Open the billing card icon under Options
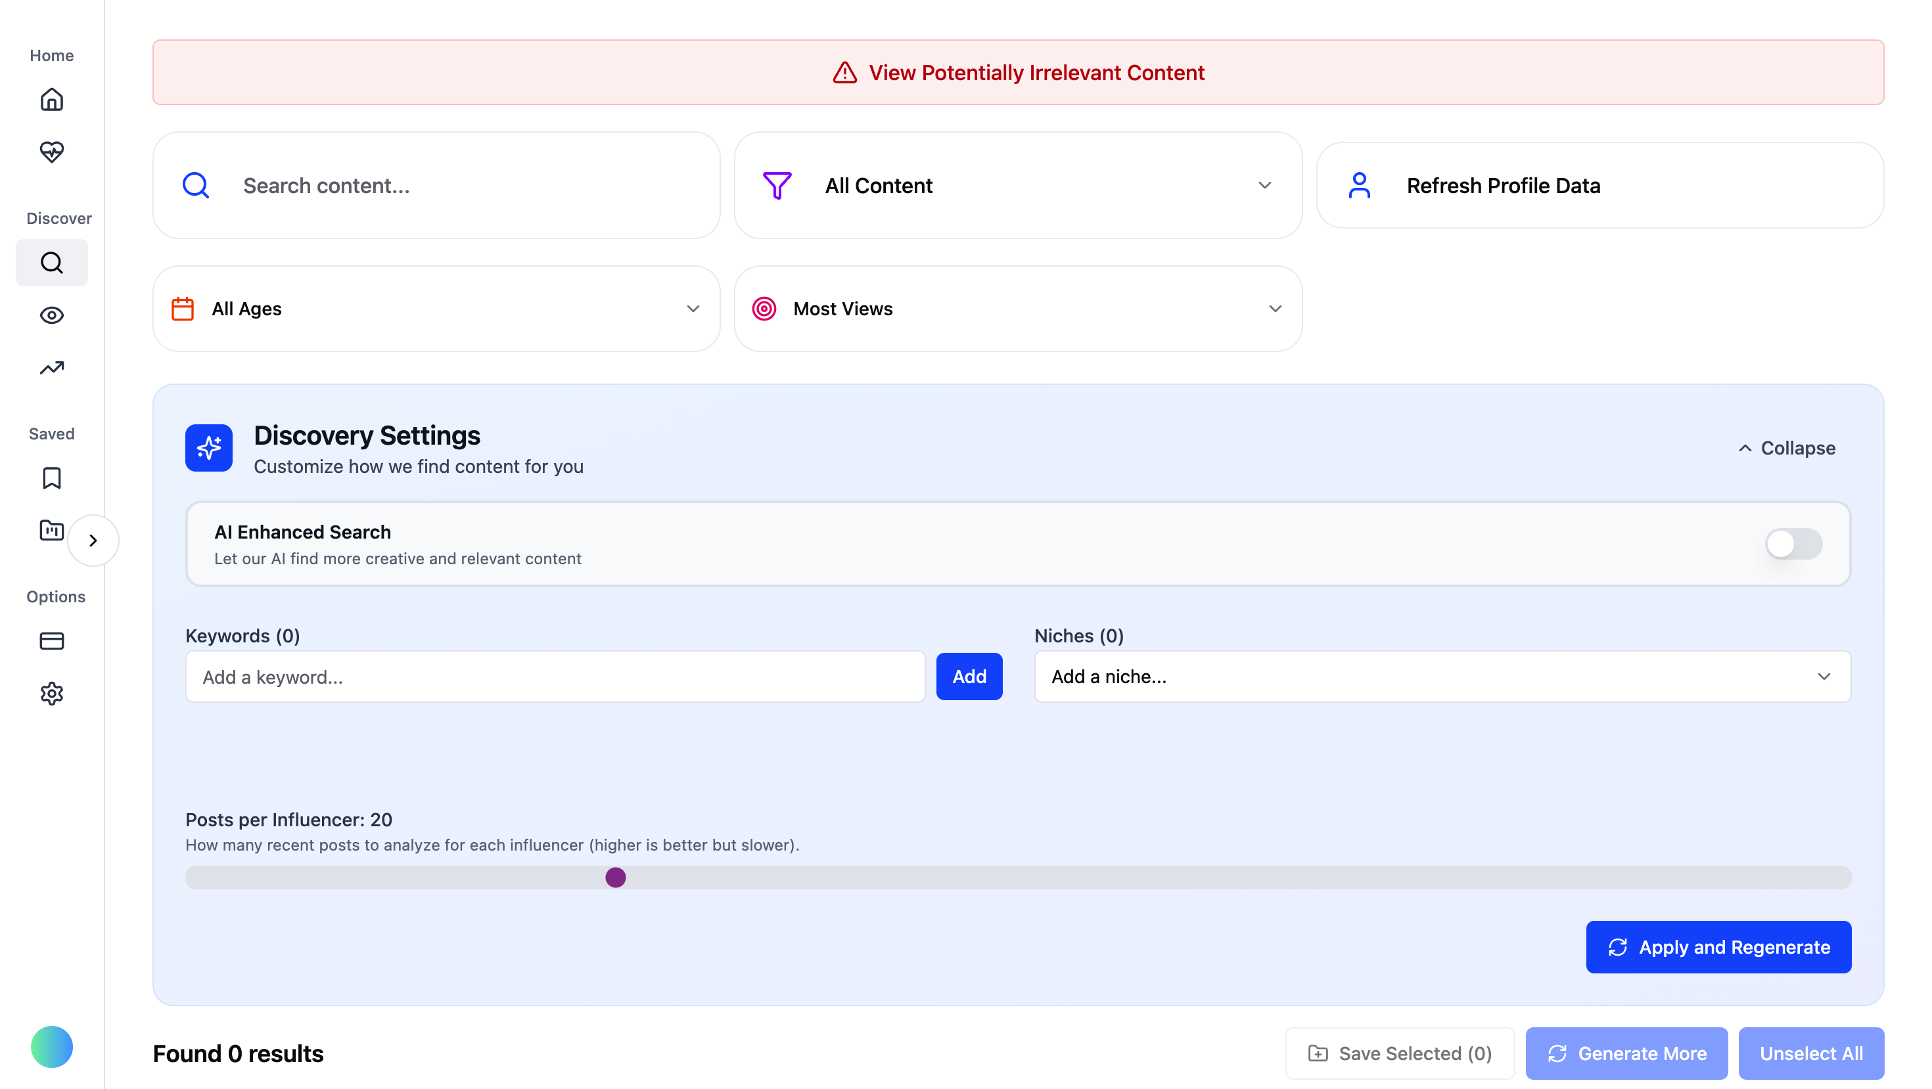Viewport: 1932px width, 1089px height. 52,641
